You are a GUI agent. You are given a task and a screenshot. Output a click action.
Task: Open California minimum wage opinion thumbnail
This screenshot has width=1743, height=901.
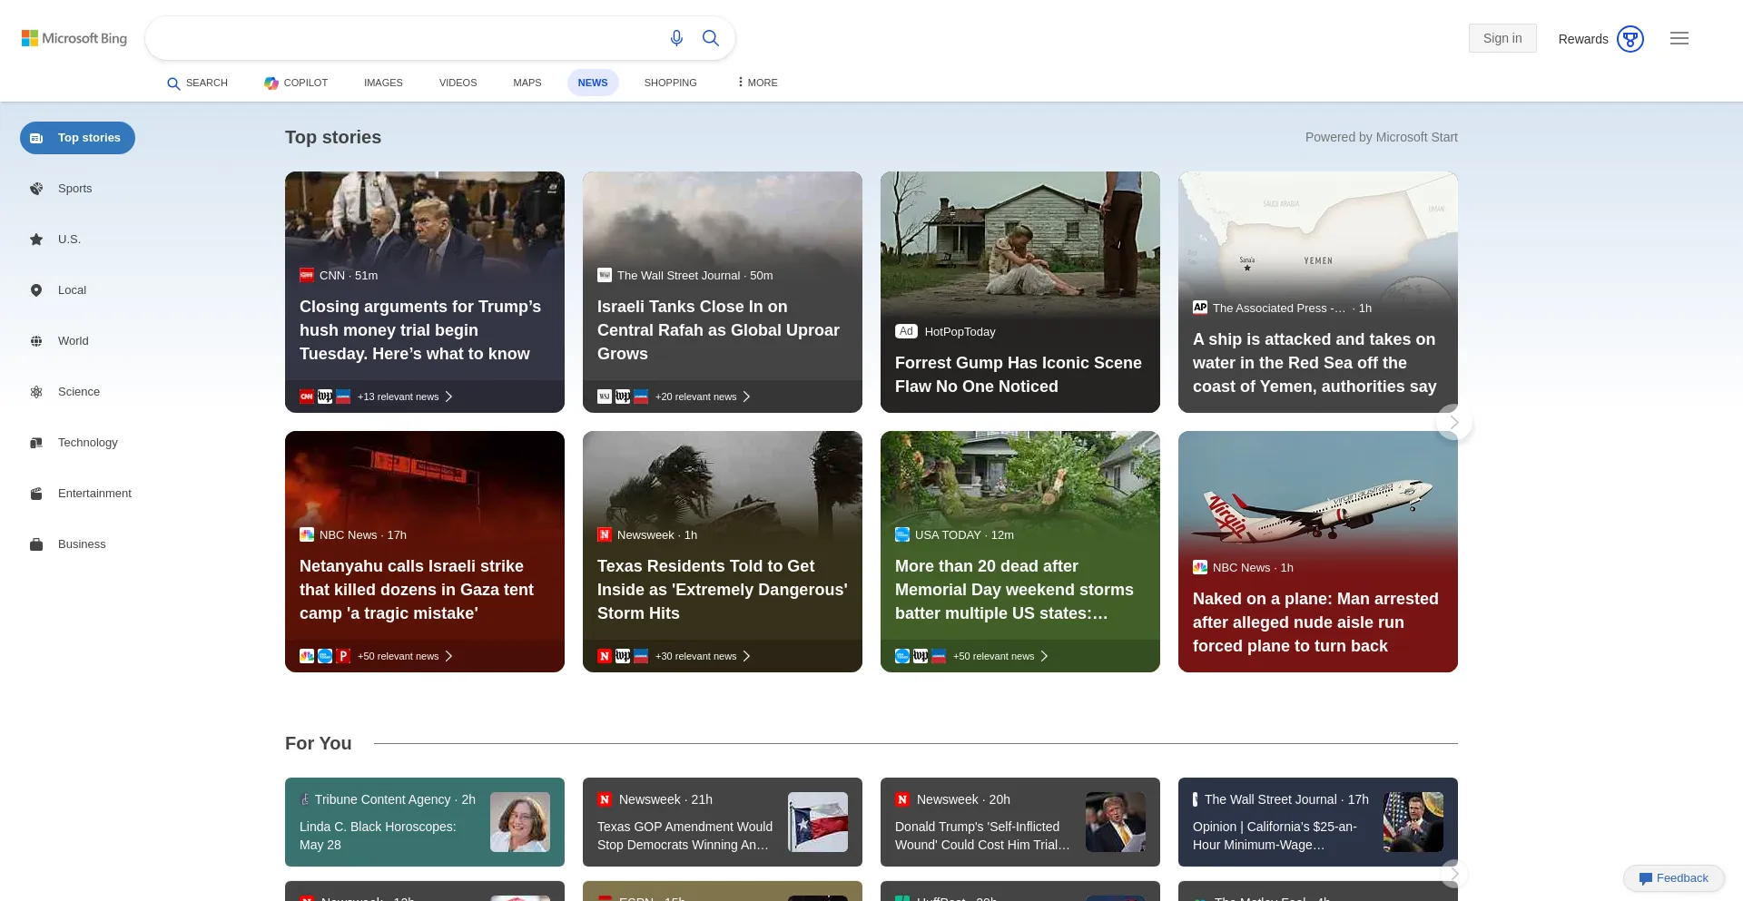[1413, 822]
